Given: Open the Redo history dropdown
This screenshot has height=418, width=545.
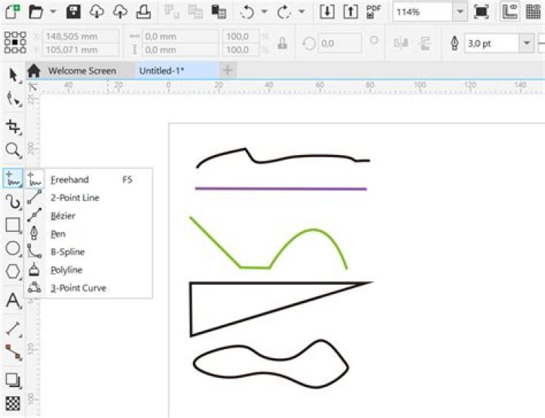Looking at the screenshot, I should pyautogui.click(x=302, y=11).
